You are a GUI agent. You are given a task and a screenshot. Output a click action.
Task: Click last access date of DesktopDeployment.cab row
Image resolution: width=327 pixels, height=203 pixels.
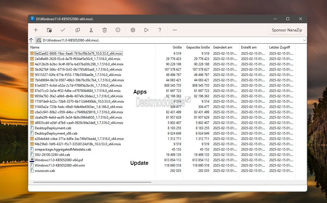(x=281, y=128)
